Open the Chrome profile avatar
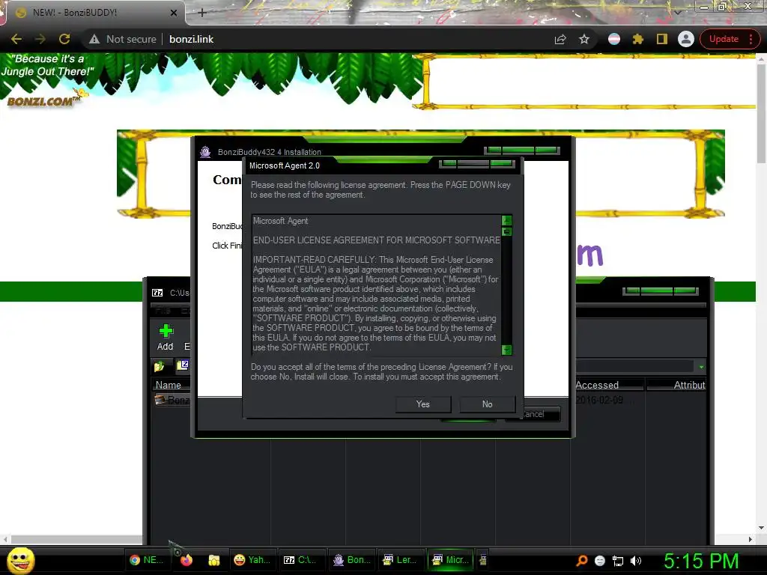This screenshot has width=767, height=575. [686, 39]
